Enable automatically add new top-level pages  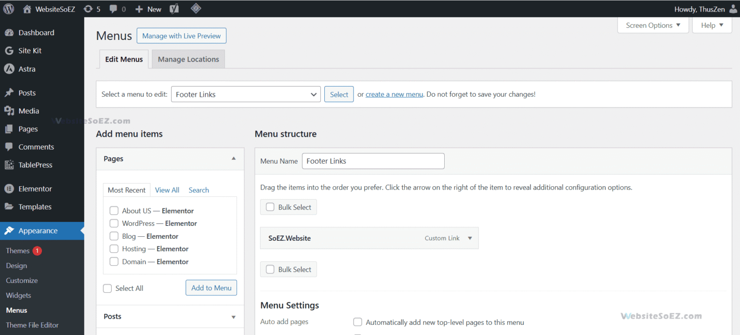tap(357, 322)
